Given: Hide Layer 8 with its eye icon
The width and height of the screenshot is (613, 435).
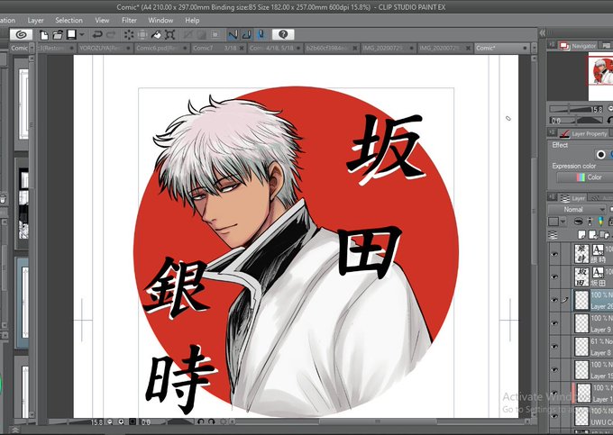Looking at the screenshot, I should (554, 346).
